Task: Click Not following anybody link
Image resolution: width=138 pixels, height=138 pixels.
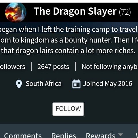Action: coord(110,66)
